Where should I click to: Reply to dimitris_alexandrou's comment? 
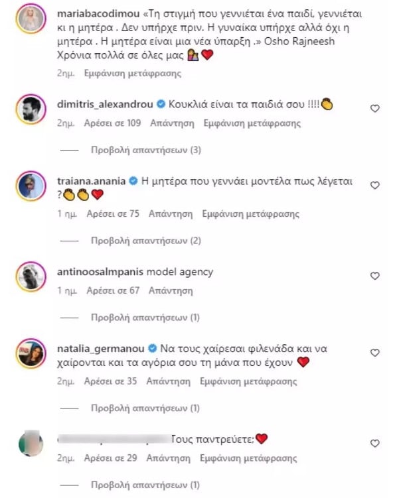point(172,123)
